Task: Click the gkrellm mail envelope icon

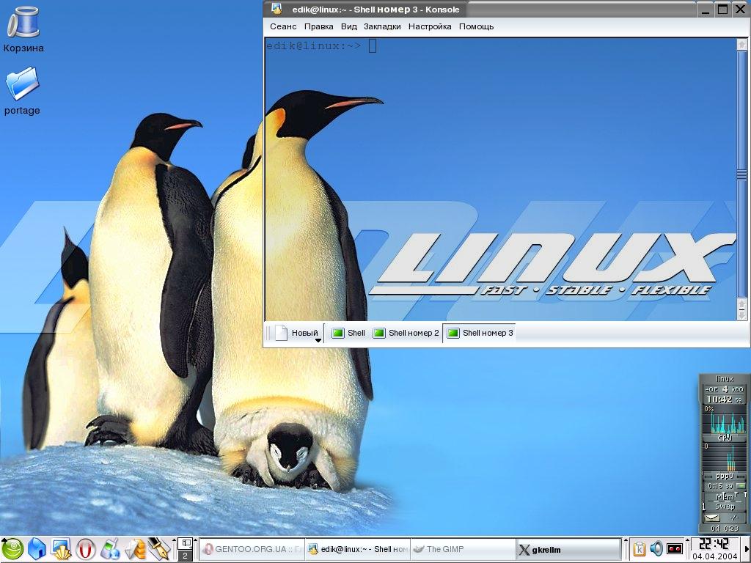Action: tap(712, 518)
